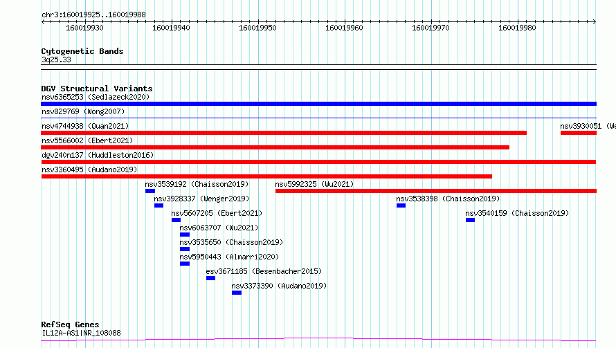Click ruler position 160019970

(431, 28)
